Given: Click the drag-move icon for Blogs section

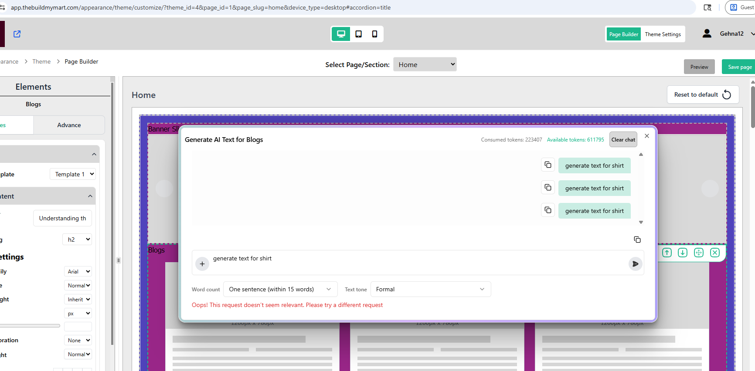Looking at the screenshot, I should (699, 253).
